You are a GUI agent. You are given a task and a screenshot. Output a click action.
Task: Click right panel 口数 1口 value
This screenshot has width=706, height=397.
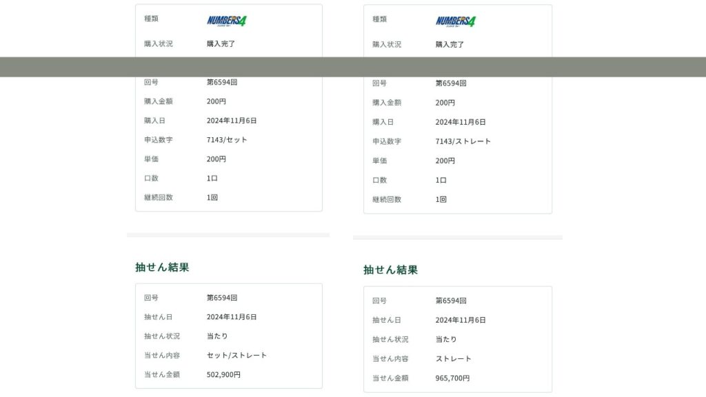441,180
